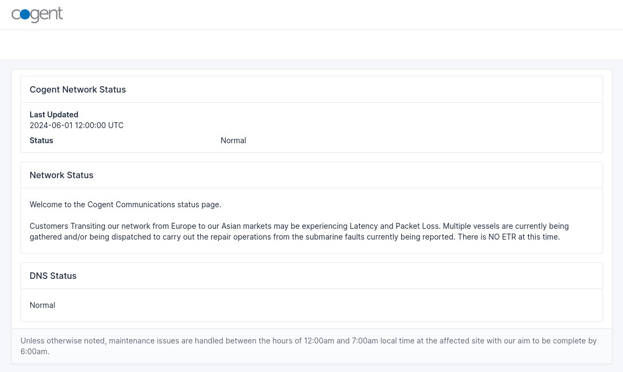The image size is (623, 372).
Task: Click the 'Normal' value under DNS Status
Action: coord(42,305)
